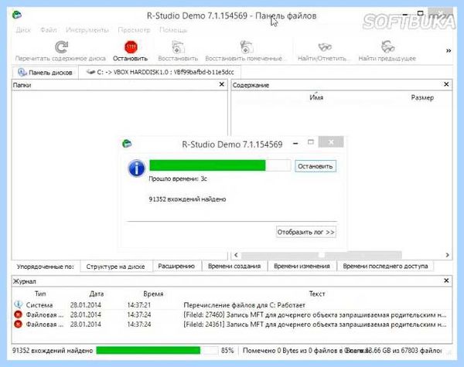Sort by Времени последнего доступа tab
Screen dimensions: 464x367
click(385, 266)
